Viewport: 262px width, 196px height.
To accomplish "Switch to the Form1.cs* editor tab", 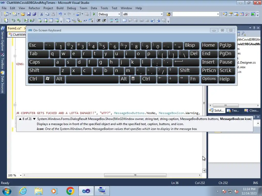I will point(15,28).
